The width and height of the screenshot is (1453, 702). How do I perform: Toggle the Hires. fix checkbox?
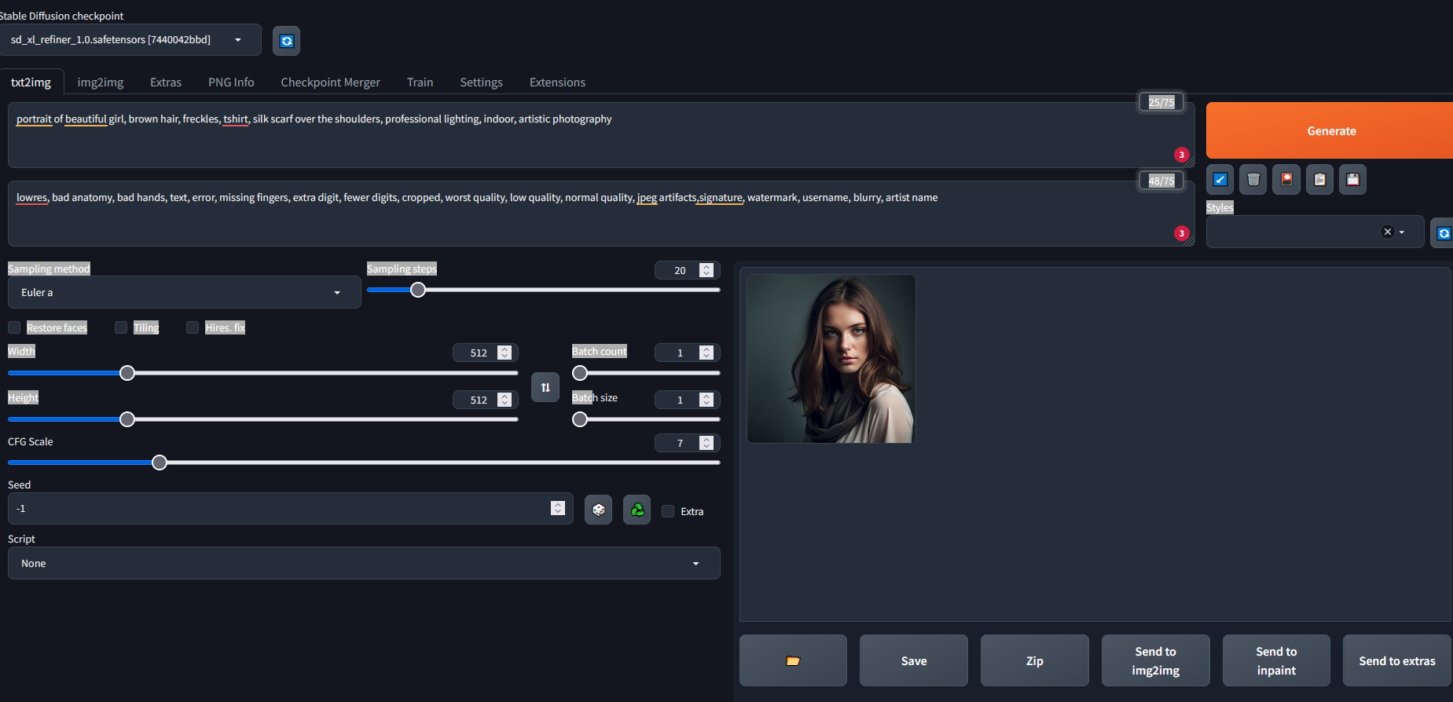coord(193,327)
